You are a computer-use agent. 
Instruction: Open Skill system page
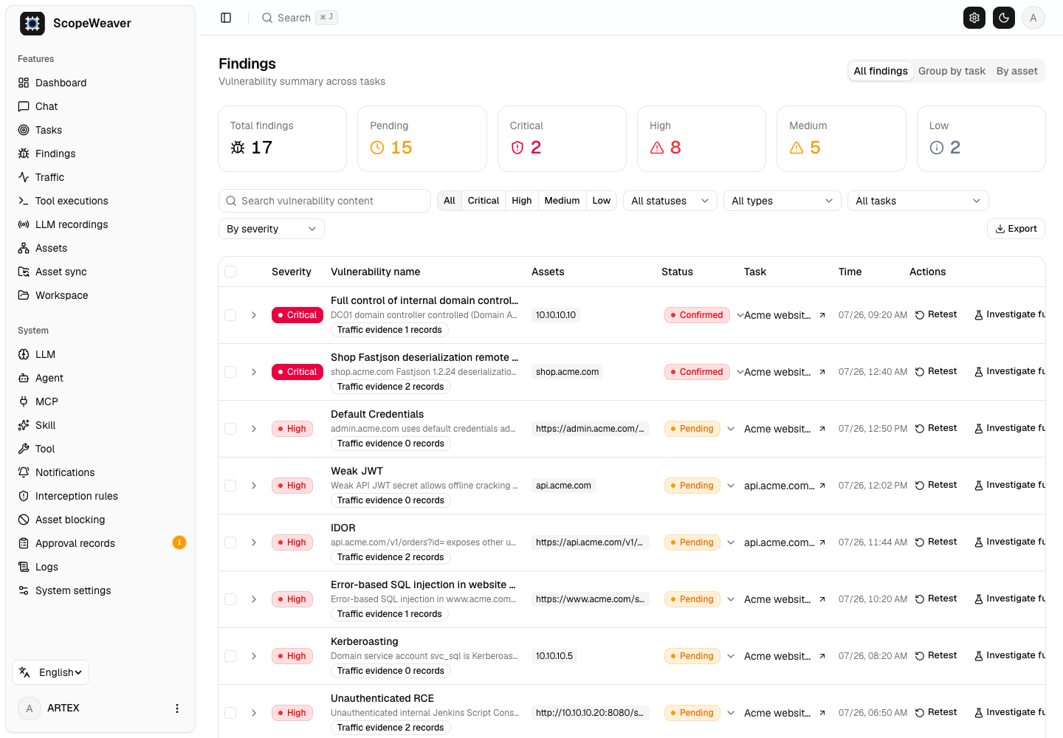click(100, 425)
